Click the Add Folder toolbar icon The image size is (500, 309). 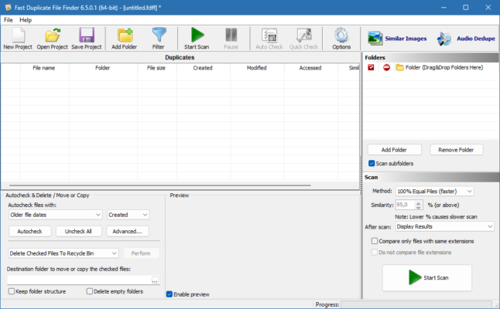point(125,39)
